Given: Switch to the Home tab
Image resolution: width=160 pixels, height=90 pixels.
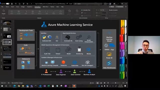Looking at the screenshot, I should point(7,7).
